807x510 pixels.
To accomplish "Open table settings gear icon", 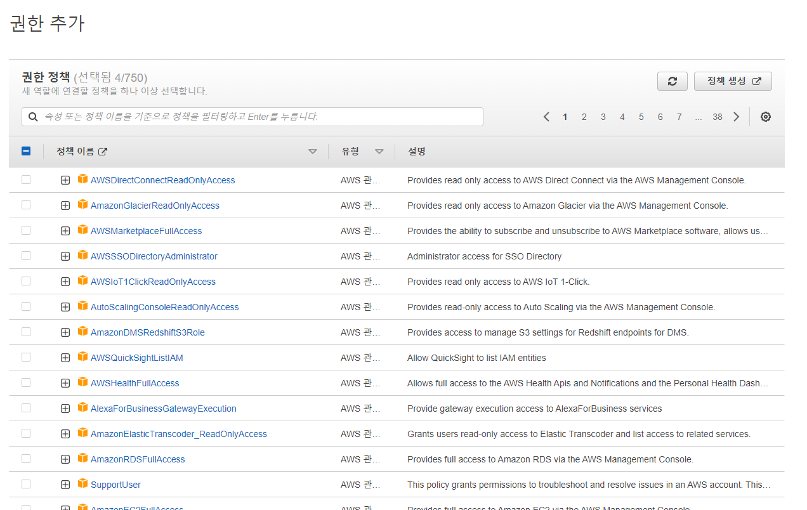I will coord(766,117).
